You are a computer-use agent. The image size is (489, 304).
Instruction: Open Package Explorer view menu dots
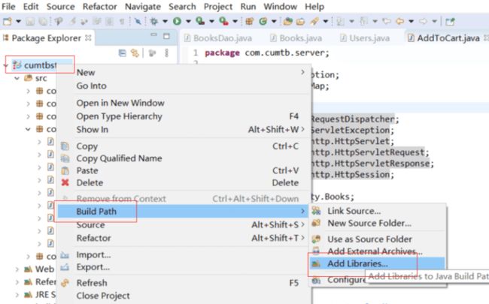(166, 53)
